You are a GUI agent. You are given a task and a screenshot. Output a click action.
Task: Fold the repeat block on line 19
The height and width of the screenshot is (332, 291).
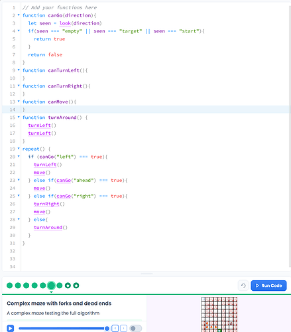19,149
